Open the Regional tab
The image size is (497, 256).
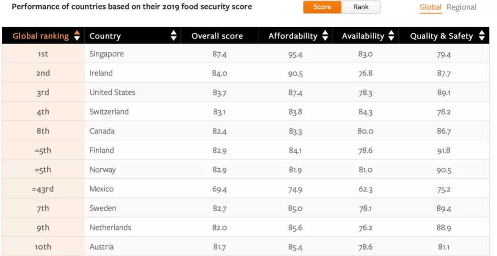pos(462,7)
